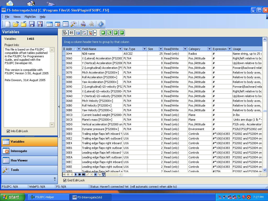Select the Variables sidebar section
The image size is (268, 201).
click(x=29, y=142)
